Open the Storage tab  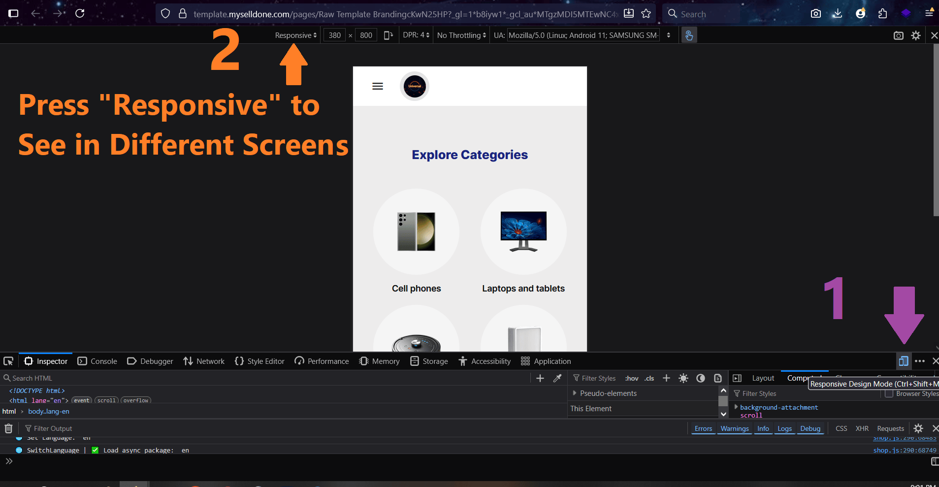pyautogui.click(x=429, y=361)
